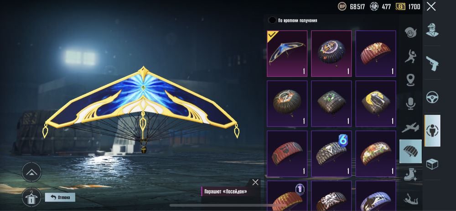The height and width of the screenshot is (211, 456).
Task: Select the yellow moon parachute thumbnail
Action: pyautogui.click(x=375, y=104)
